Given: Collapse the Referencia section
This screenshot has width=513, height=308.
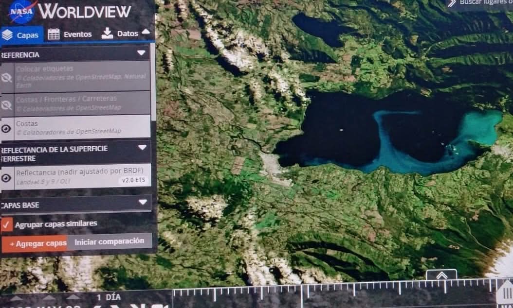Looking at the screenshot, I should (x=141, y=53).
